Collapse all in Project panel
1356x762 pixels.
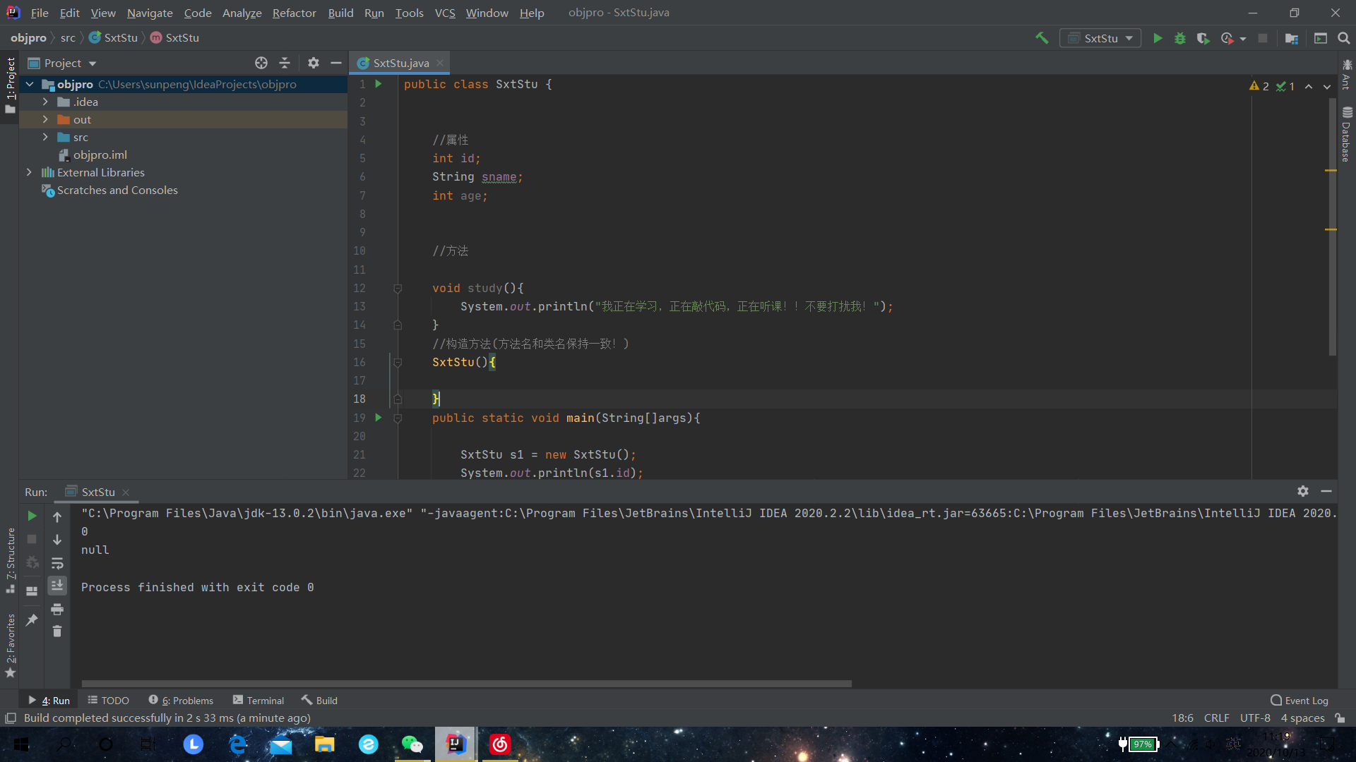coord(285,63)
